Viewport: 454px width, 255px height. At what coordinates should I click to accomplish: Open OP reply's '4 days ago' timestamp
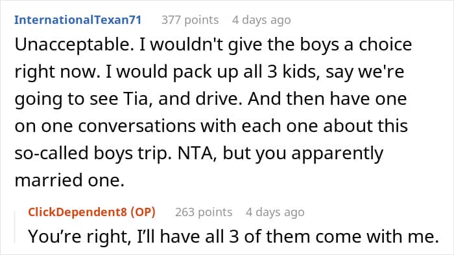(275, 212)
